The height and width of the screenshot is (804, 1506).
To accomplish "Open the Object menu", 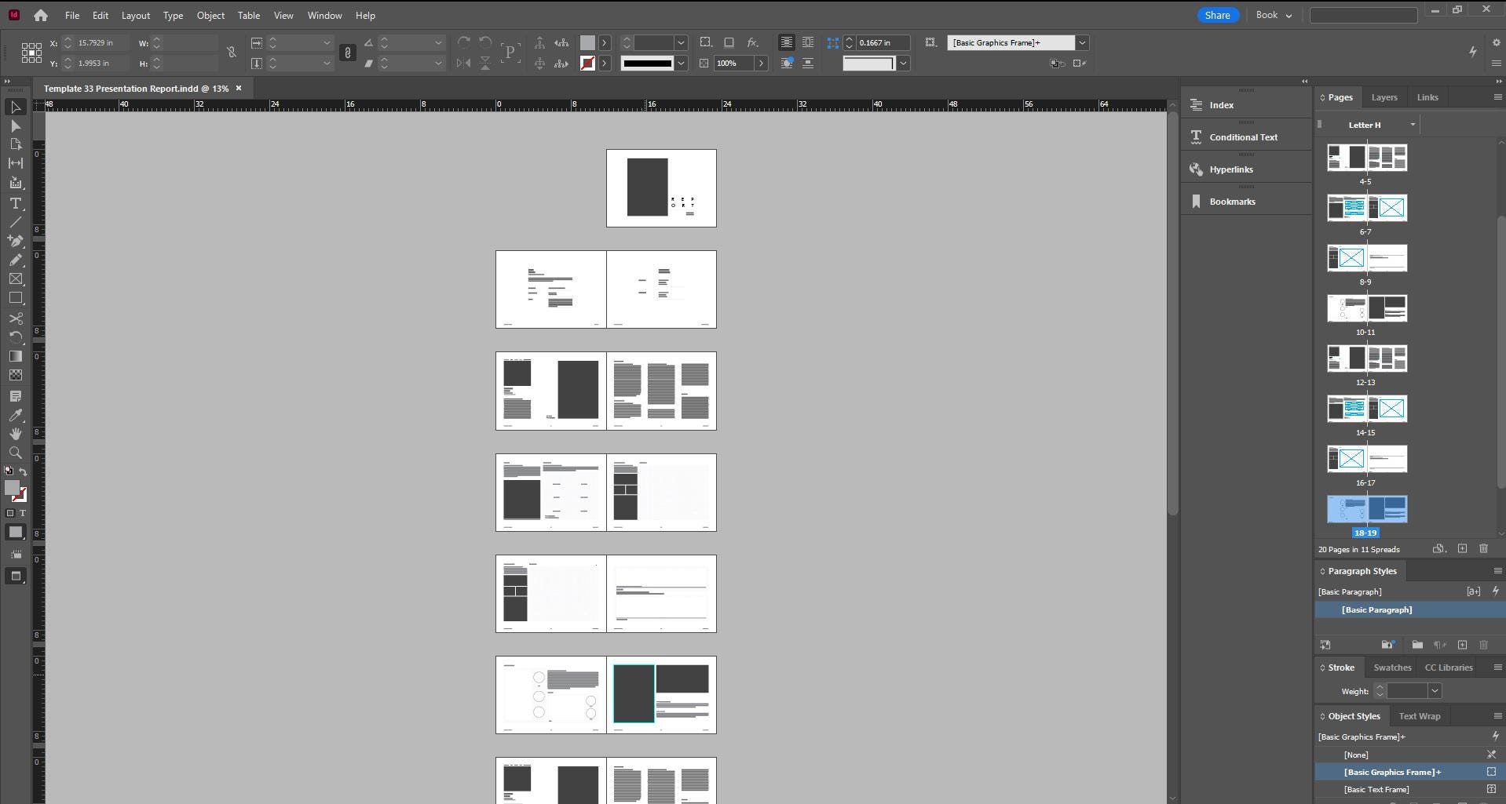I will [210, 15].
